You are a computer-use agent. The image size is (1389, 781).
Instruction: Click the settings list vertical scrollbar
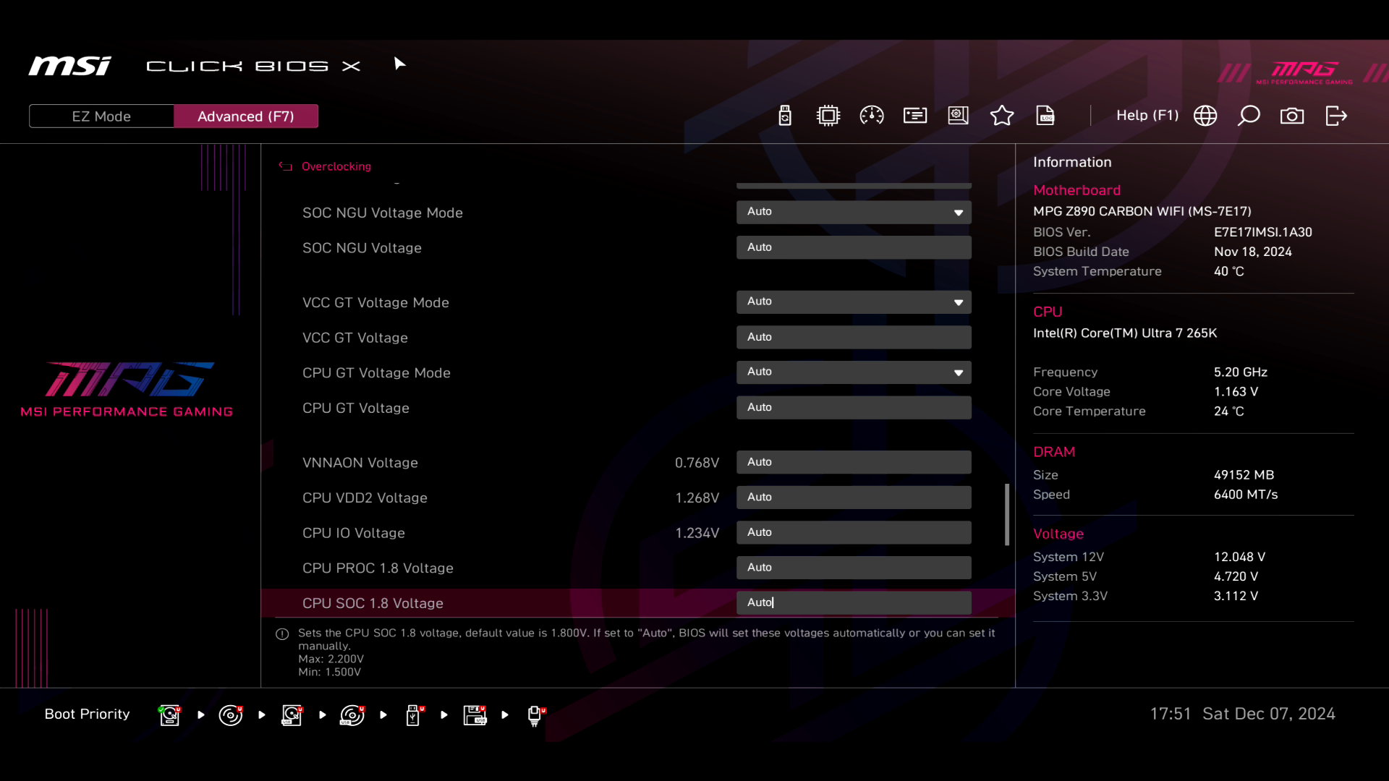click(x=1007, y=514)
